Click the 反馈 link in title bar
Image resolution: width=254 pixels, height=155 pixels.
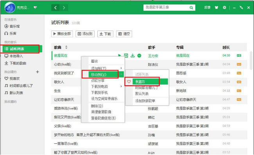click(x=207, y=7)
